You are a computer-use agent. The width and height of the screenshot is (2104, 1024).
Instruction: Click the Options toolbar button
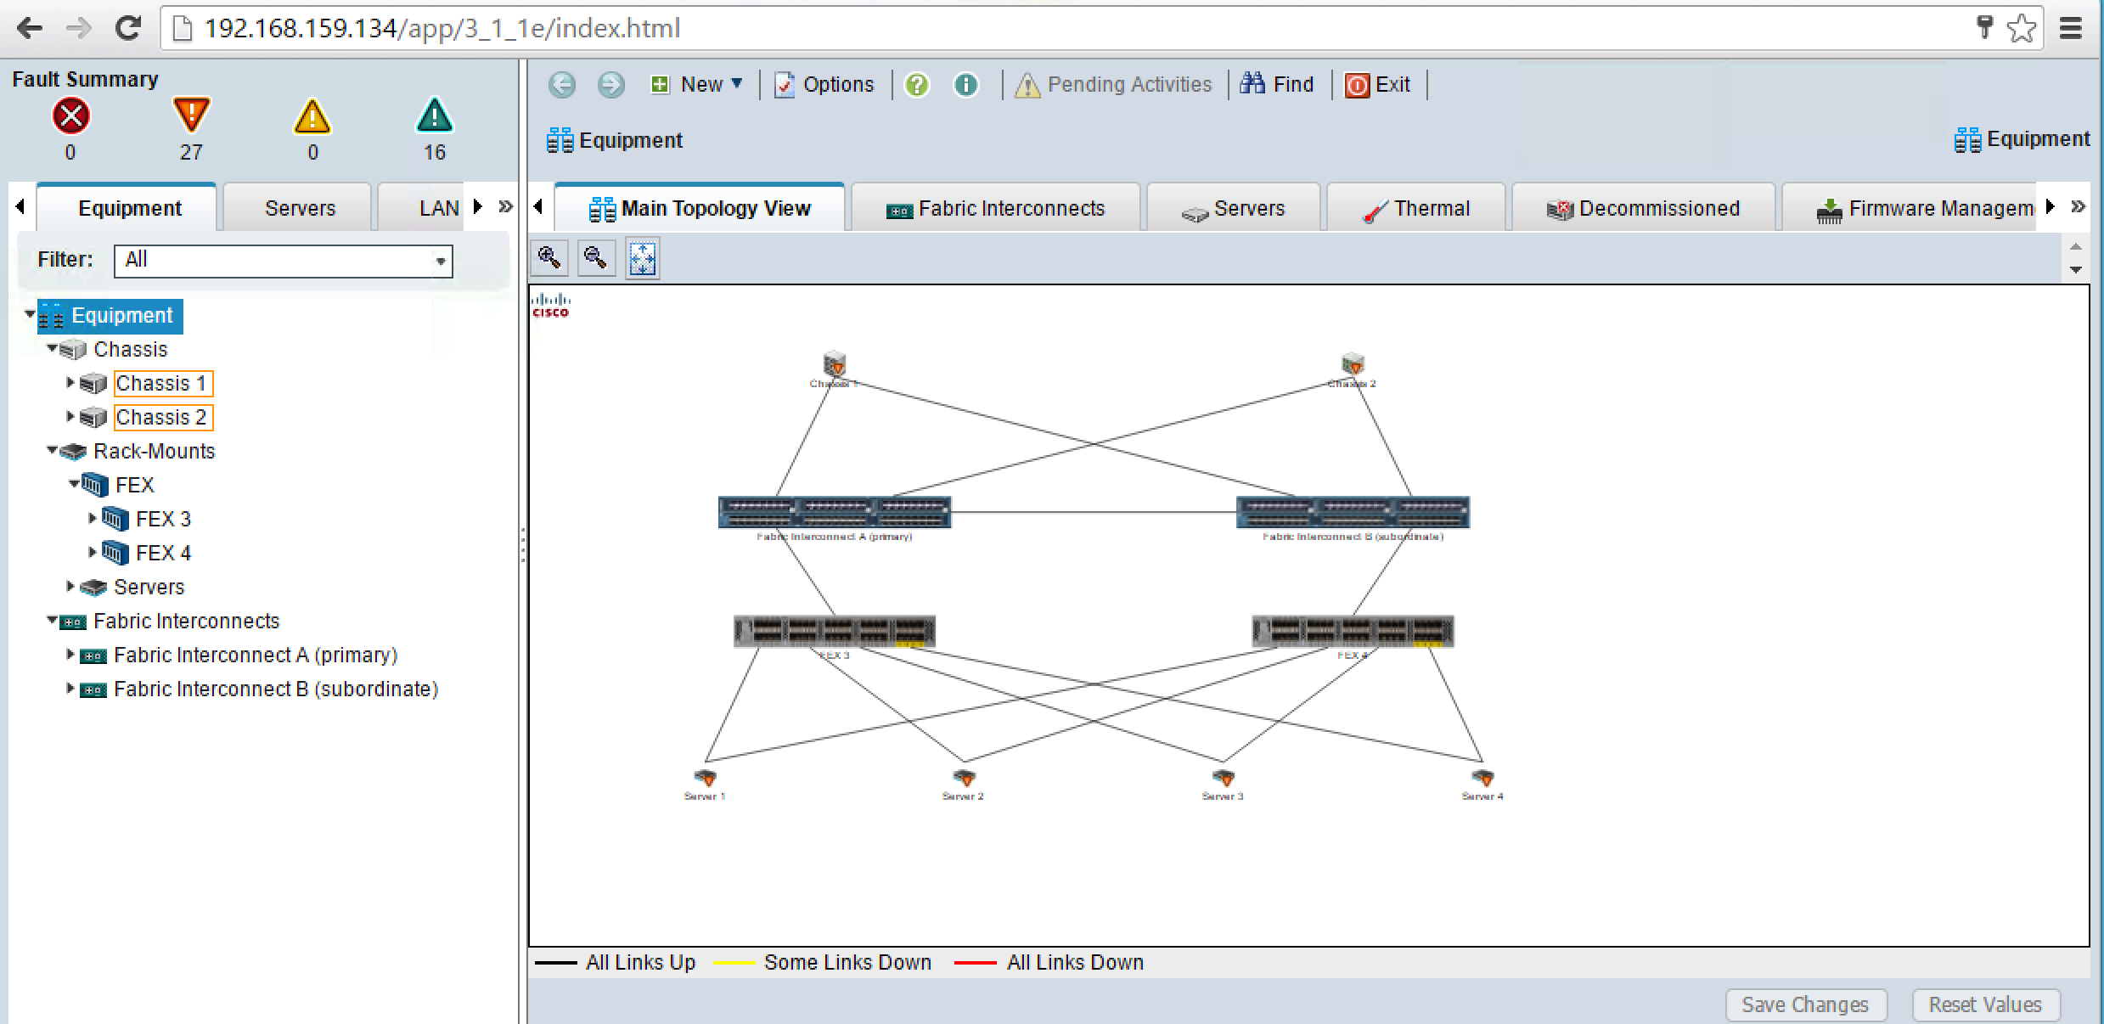pos(824,85)
